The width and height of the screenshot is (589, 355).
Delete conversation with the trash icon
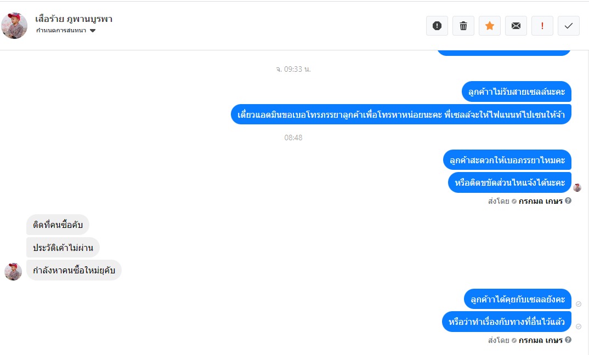click(x=463, y=26)
